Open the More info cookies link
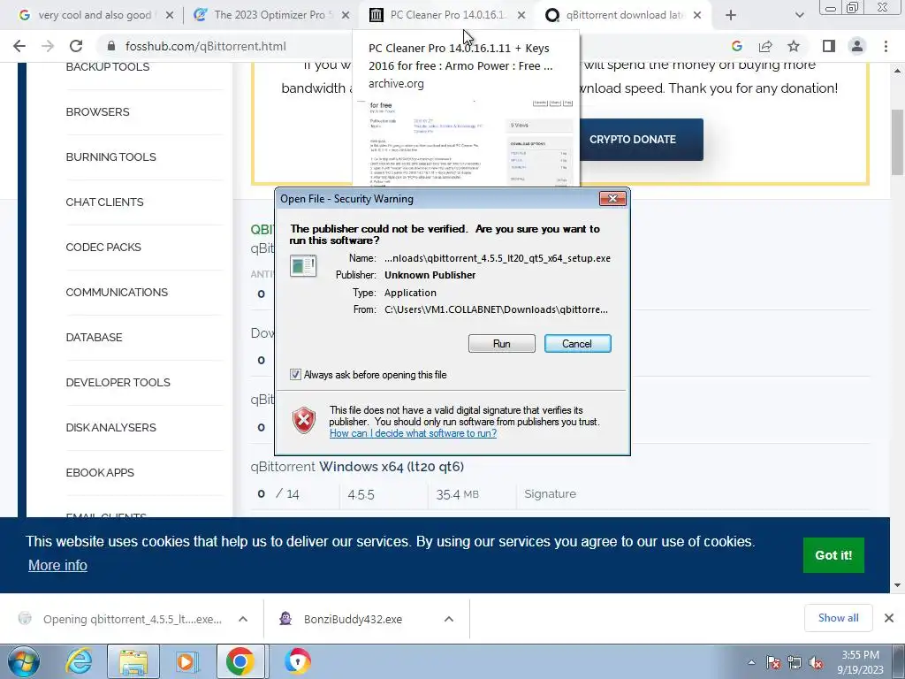 click(57, 565)
